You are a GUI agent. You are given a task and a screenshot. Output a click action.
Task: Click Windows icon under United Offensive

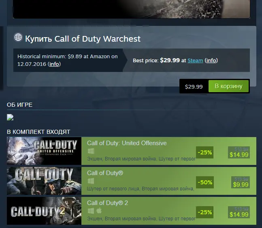(x=91, y=151)
